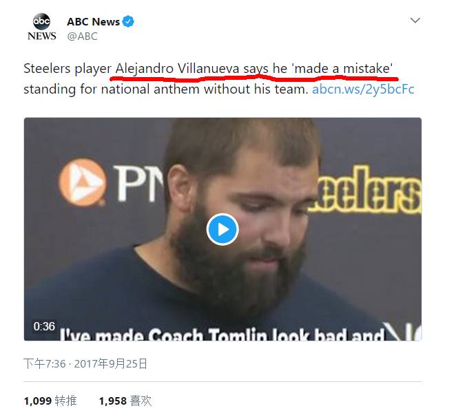Click the words 'Steelers player' in tweet
Viewport: 449px width, 415px height.
pyautogui.click(x=67, y=70)
